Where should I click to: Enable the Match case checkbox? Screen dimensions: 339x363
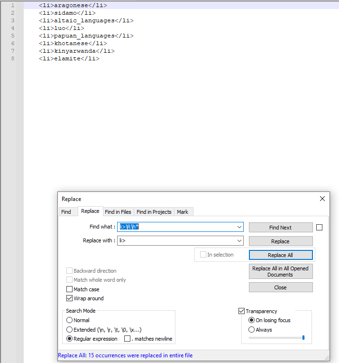(69, 289)
